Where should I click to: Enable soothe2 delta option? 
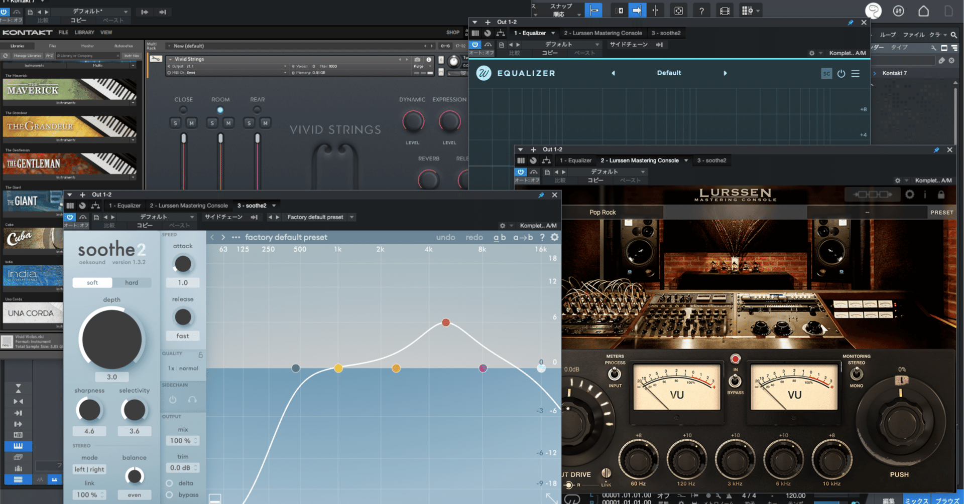169,483
